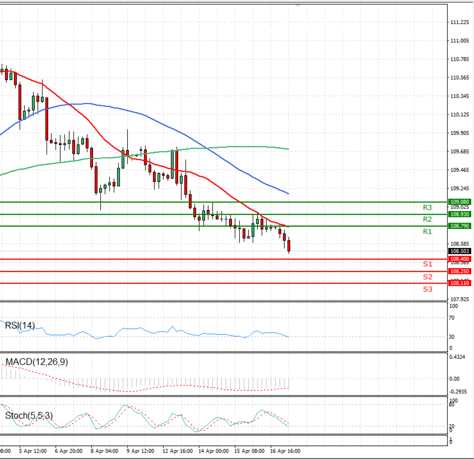Click the 109.080 green price tag
The height and width of the screenshot is (459, 474).
(x=460, y=202)
